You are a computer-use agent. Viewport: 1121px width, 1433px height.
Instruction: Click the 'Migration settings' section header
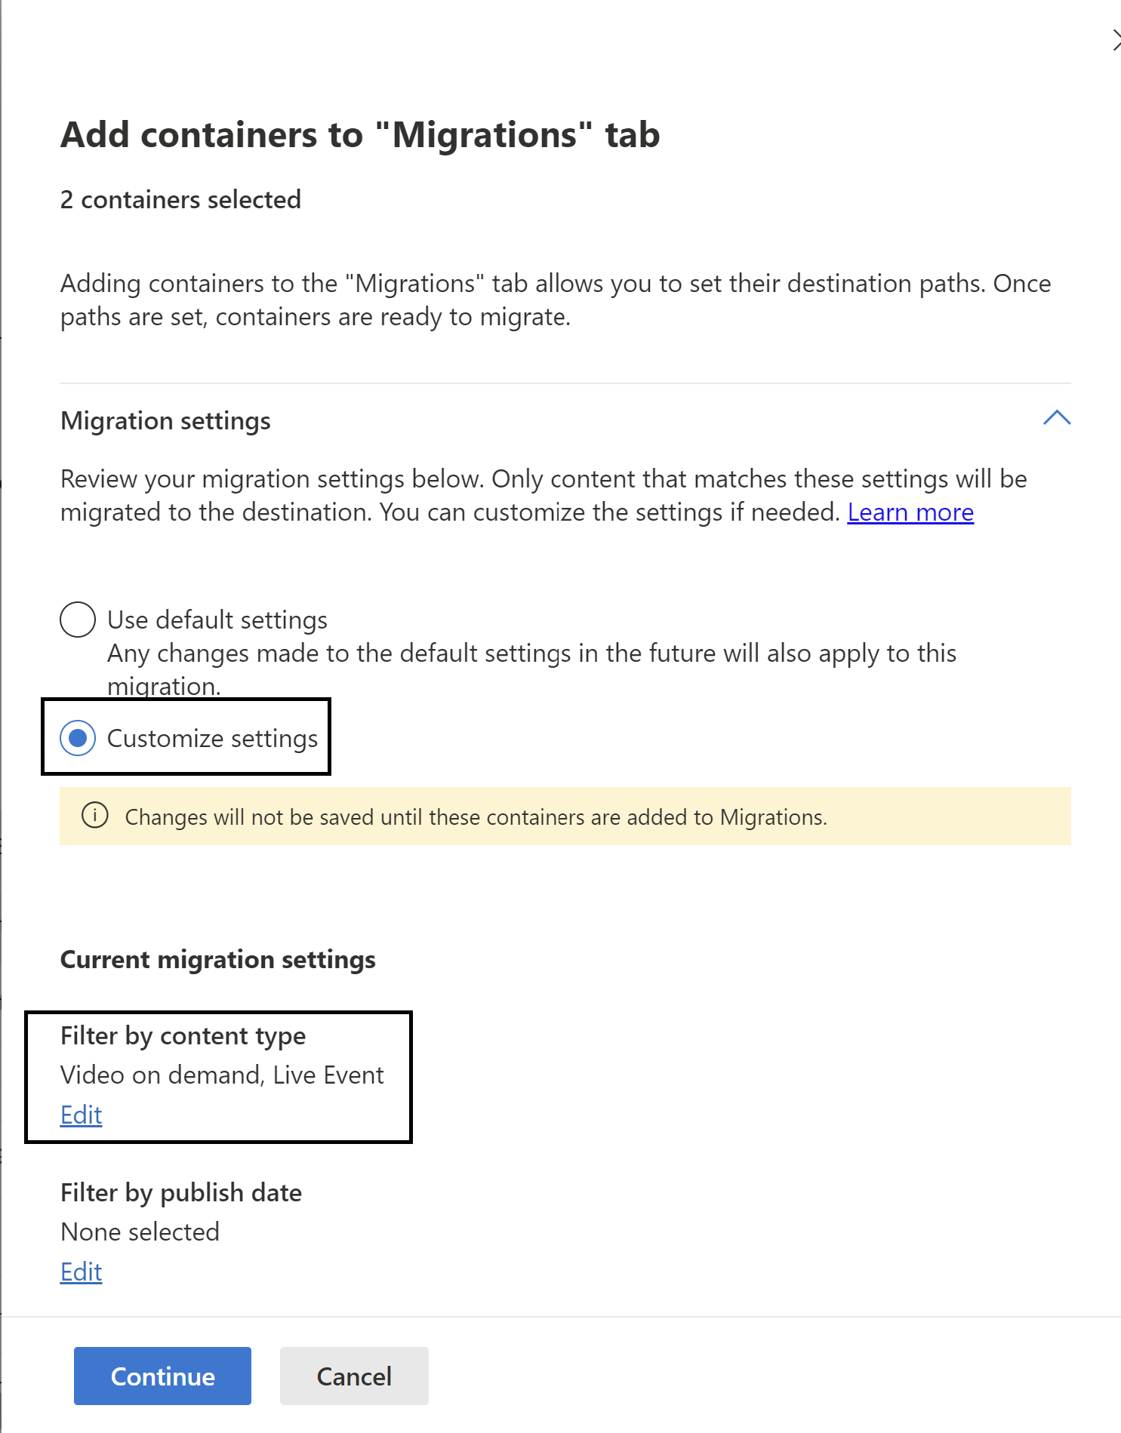(x=165, y=420)
